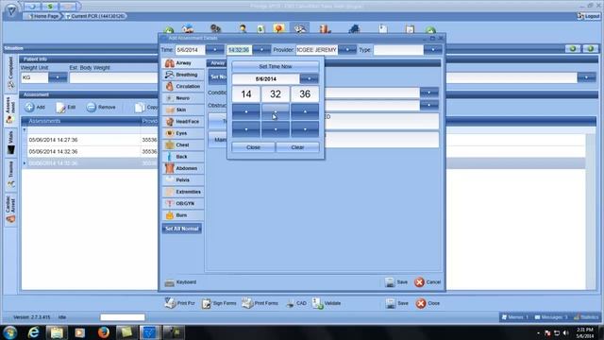Image resolution: width=604 pixels, height=340 pixels.
Task: Select the Pelvis assessment category
Action: click(x=182, y=180)
